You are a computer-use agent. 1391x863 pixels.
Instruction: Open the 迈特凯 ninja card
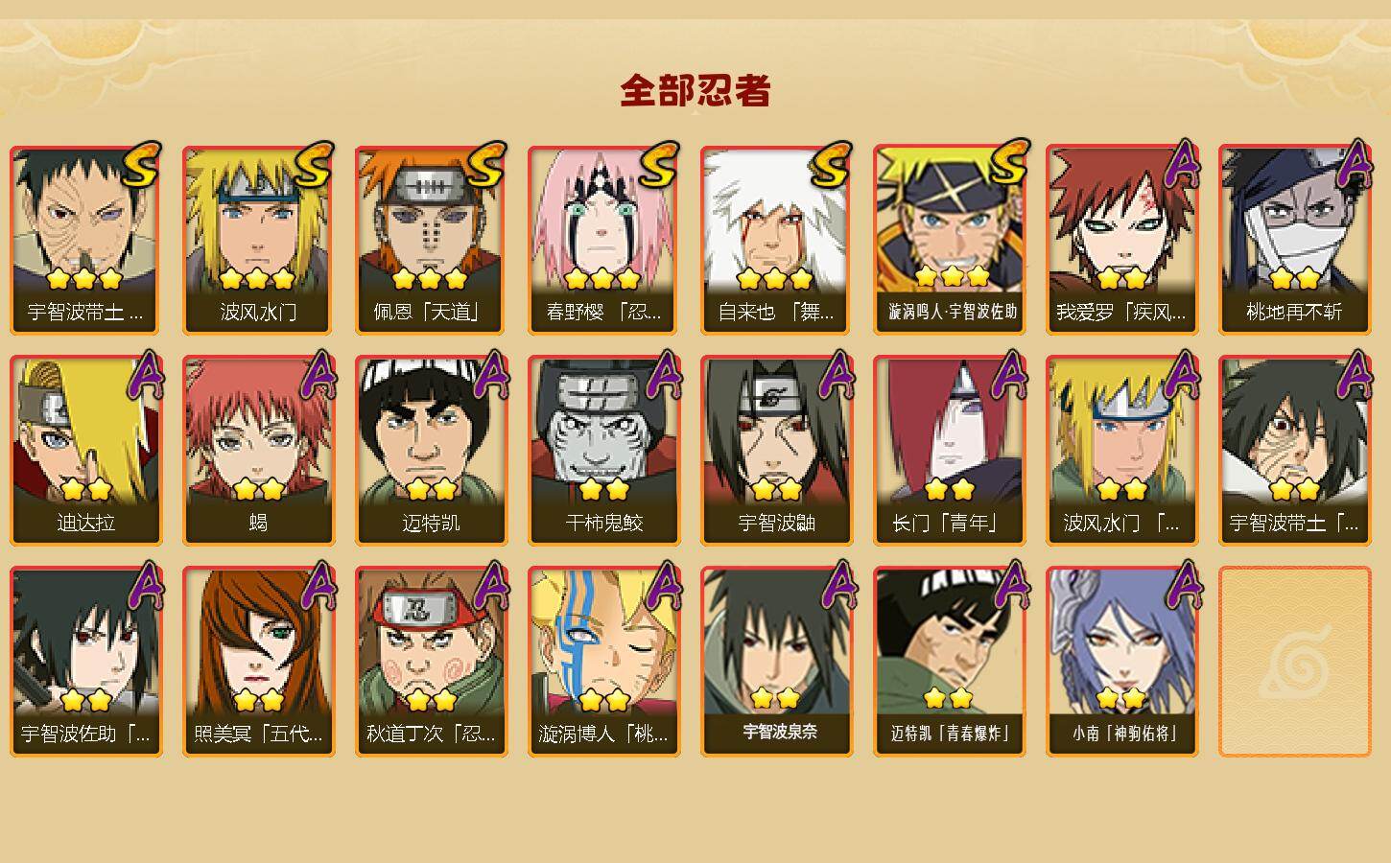pyautogui.click(x=431, y=451)
